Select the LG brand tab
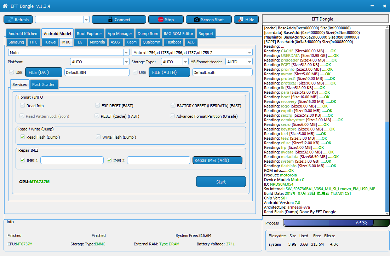 coord(80,42)
